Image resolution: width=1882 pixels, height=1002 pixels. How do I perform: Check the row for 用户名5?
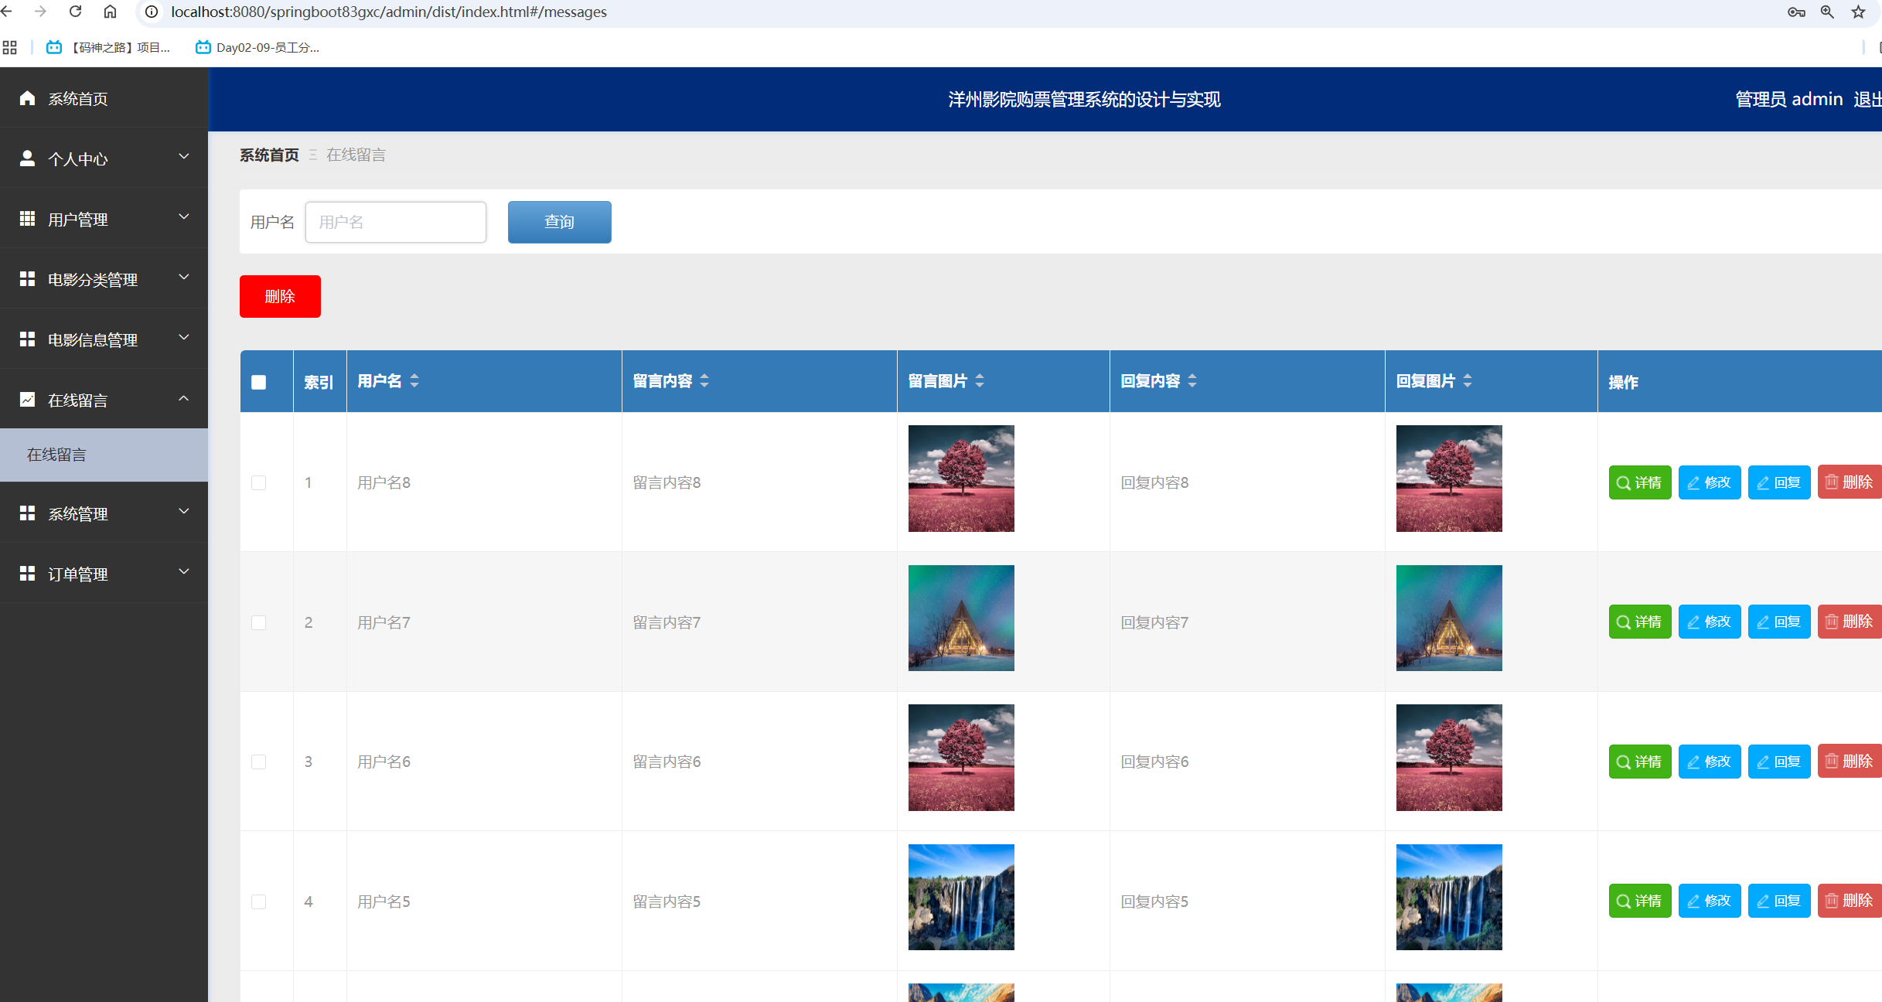tap(259, 902)
